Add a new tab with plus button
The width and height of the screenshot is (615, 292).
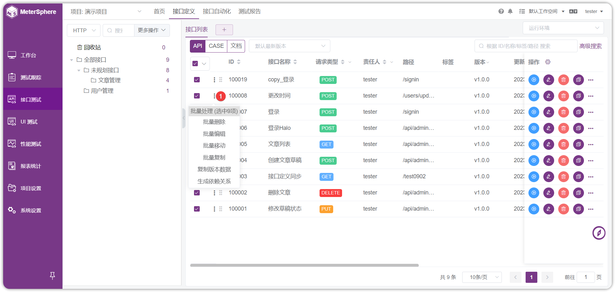224,30
